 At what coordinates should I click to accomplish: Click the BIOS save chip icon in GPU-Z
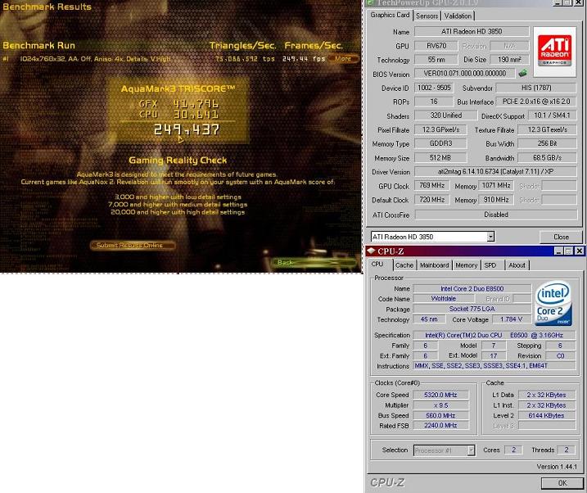click(522, 74)
